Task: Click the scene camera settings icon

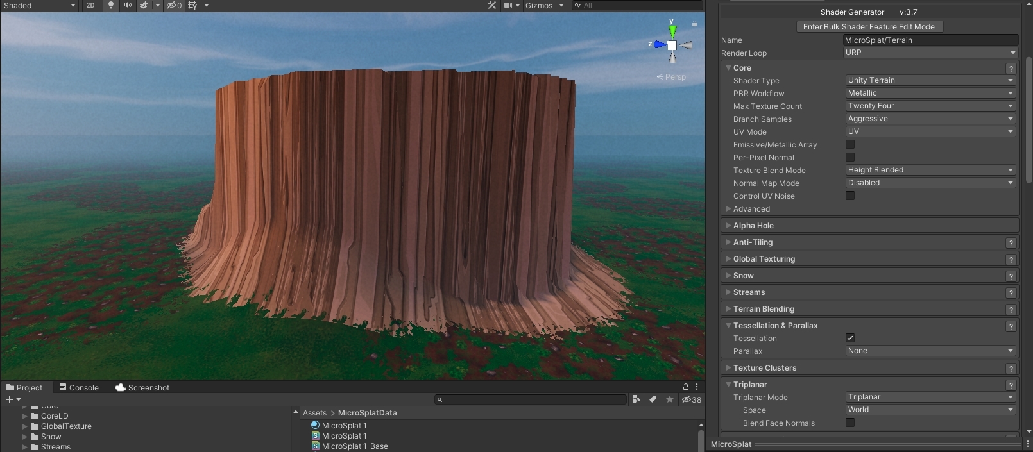Action: coord(508,5)
